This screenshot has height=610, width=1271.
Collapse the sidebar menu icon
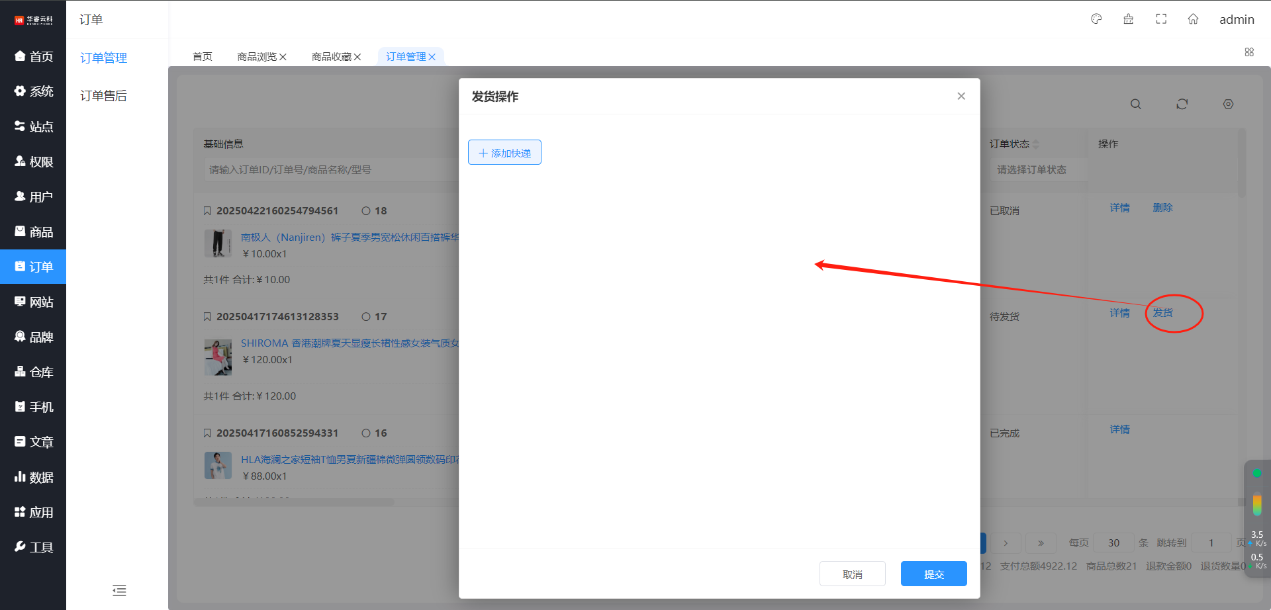[x=119, y=590]
